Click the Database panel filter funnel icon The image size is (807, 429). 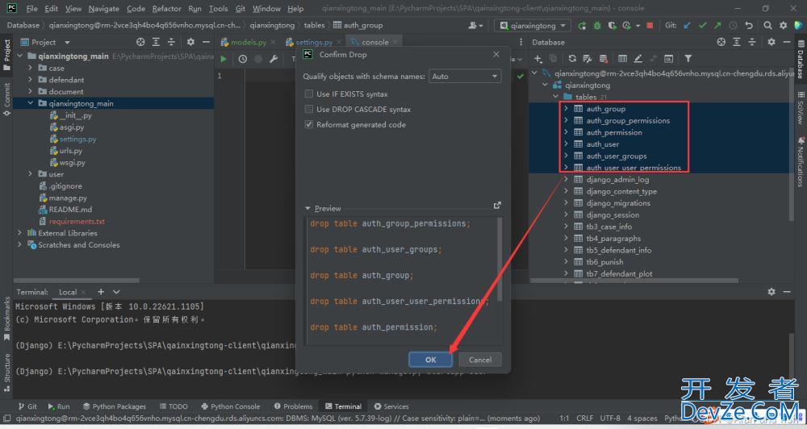(688, 59)
